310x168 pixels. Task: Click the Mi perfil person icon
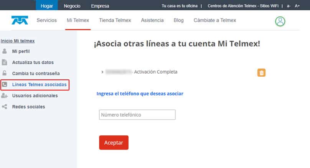5,51
